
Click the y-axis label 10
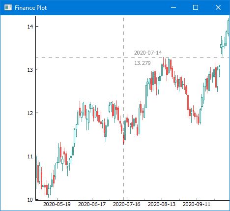click(30, 200)
